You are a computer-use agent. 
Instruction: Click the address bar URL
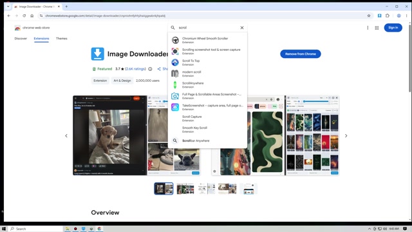point(106,15)
